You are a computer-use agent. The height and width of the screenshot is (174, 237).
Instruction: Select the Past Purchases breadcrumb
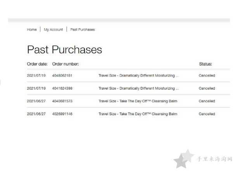point(83,29)
